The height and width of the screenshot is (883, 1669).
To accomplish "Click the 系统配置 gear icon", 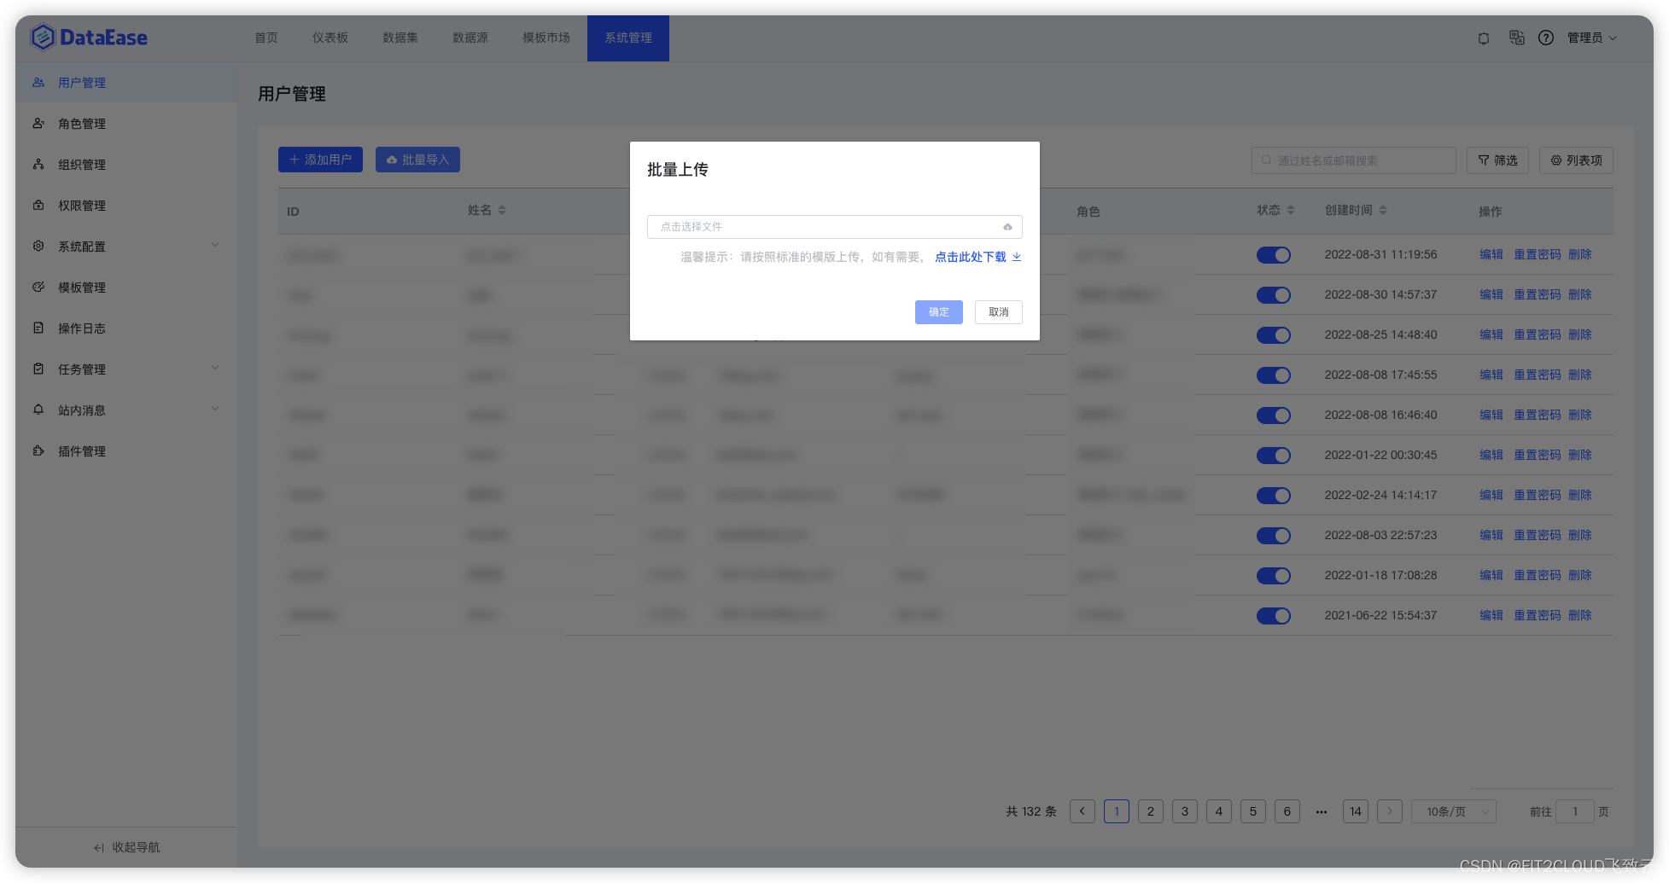I will [38, 246].
